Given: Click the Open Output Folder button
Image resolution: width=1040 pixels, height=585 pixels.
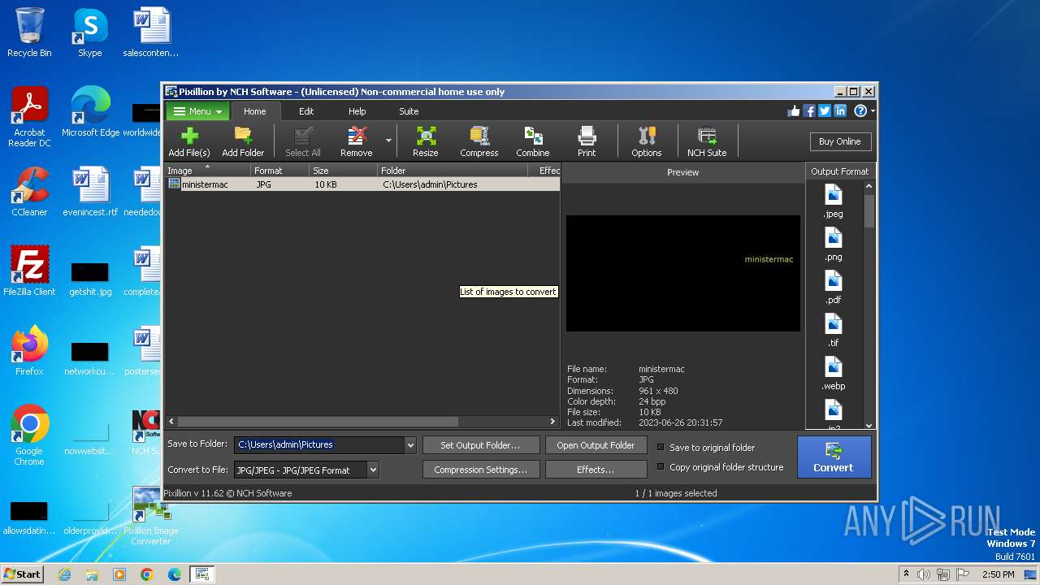Looking at the screenshot, I should (596, 445).
